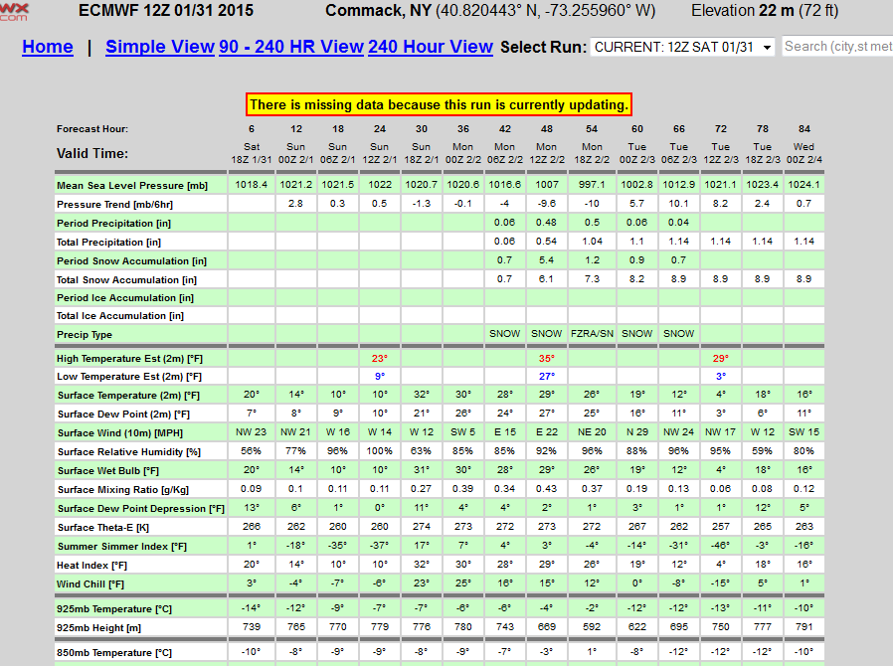The image size is (893, 666).
Task: Select the Low Temperature Est row label
Action: 128,377
